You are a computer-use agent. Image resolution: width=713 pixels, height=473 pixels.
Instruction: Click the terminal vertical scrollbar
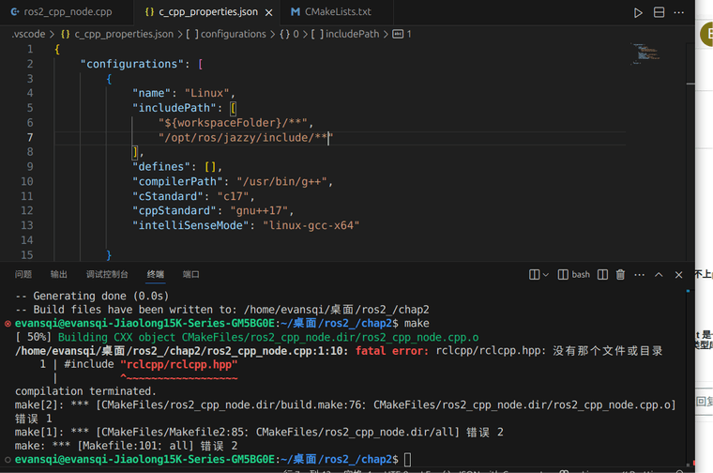(688, 377)
